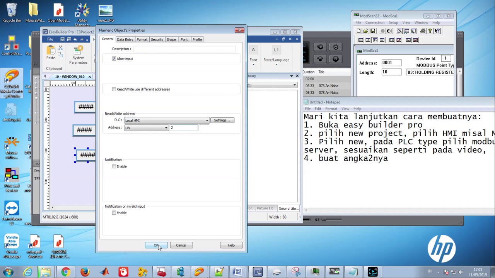
Task: Click Open folder icon in ModScan32 toolbar
Action: click(x=365, y=31)
